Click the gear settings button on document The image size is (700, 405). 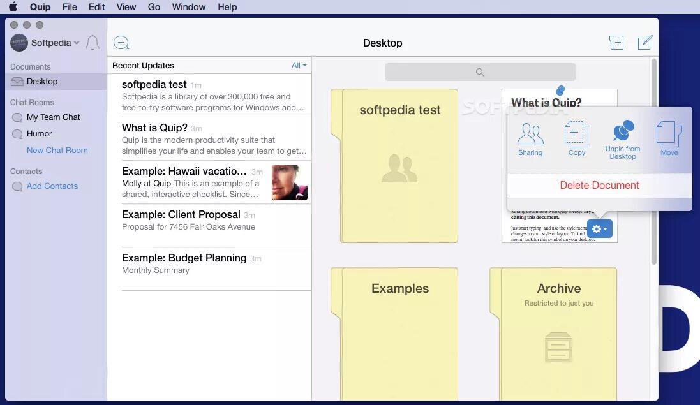[600, 229]
